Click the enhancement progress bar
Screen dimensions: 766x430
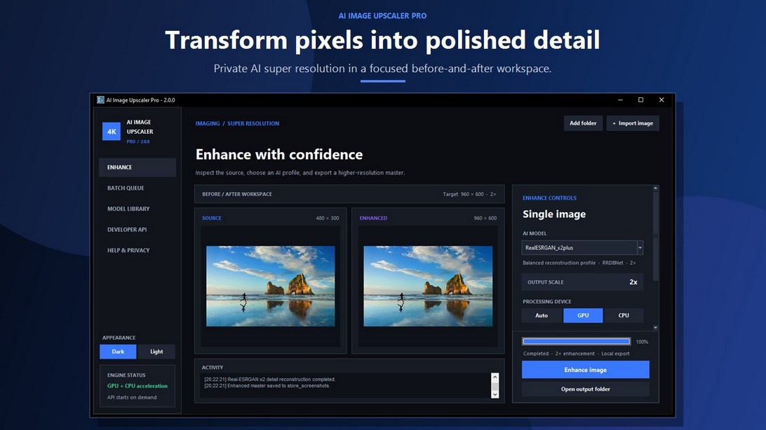577,341
